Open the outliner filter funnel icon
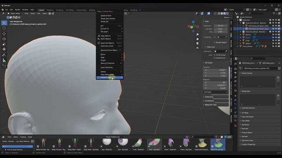 (274, 14)
